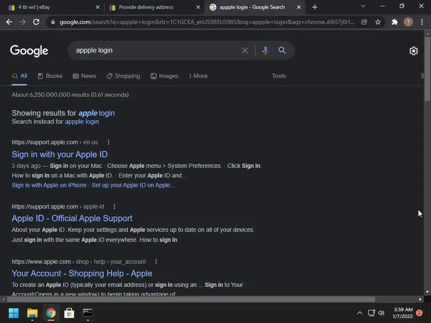Click the support.apple.com › en-us URL

[x=55, y=142]
